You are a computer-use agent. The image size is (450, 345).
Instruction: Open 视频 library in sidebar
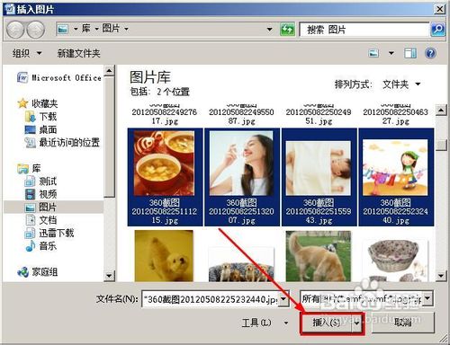tap(40, 194)
